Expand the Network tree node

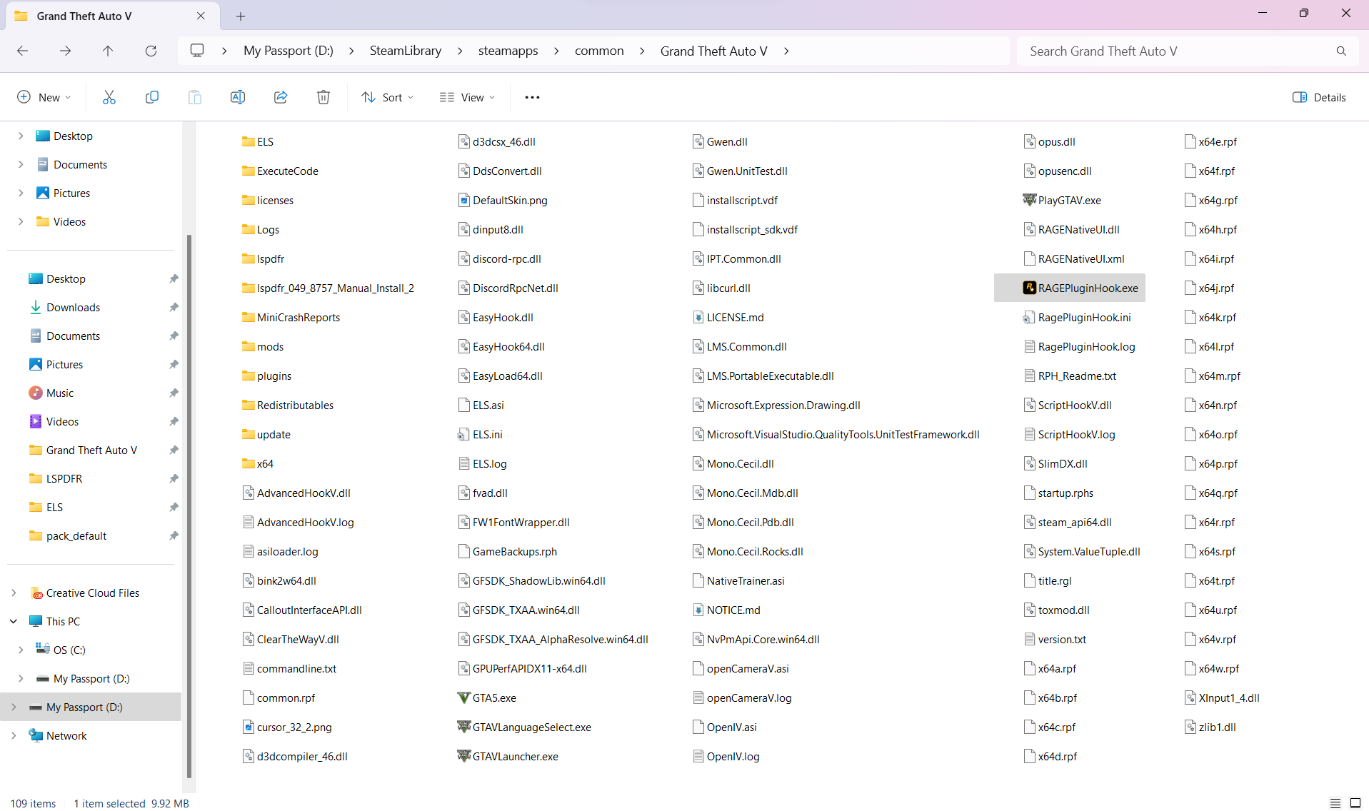(14, 735)
